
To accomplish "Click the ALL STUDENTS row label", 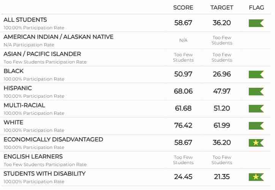I will click(x=25, y=20).
